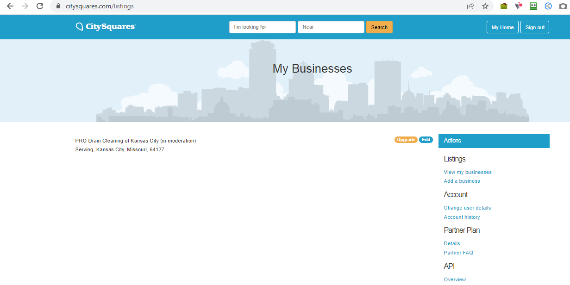
Task: Reload the page with refresh icon
Action: point(40,6)
